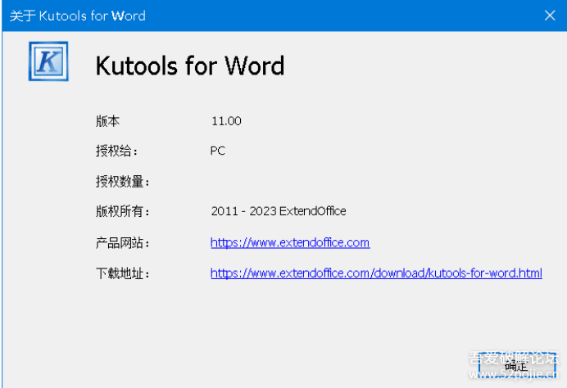Click the 授权数量: label
The height and width of the screenshot is (388, 567).
(x=123, y=182)
